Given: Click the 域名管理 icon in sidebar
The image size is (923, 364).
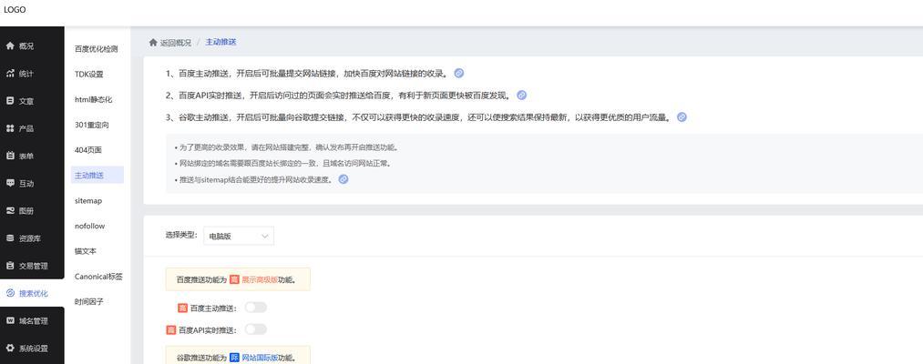Looking at the screenshot, I should (10, 320).
